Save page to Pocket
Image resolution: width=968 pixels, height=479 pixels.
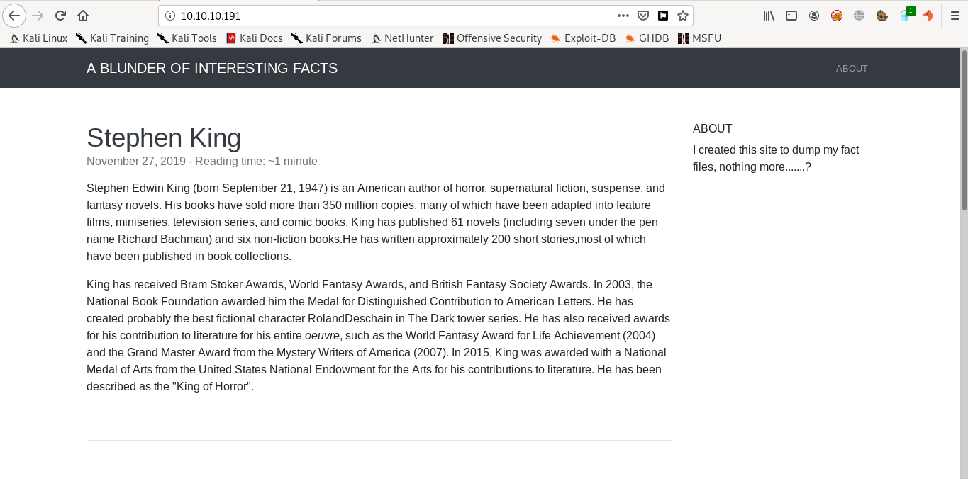(643, 16)
